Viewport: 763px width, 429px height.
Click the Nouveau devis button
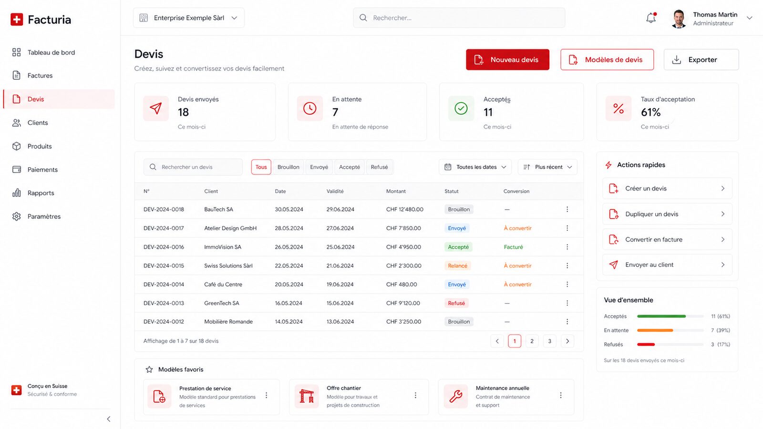point(507,60)
